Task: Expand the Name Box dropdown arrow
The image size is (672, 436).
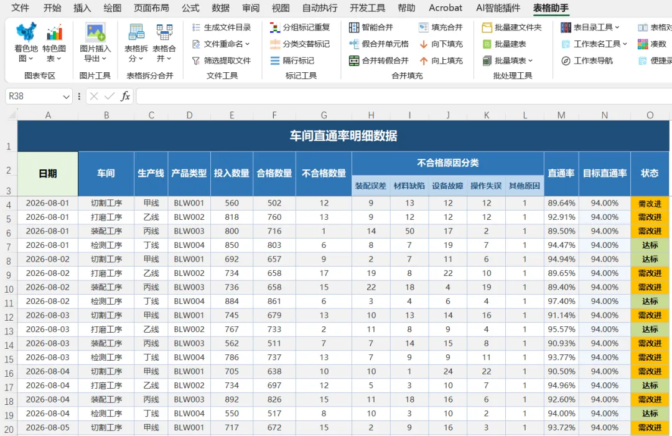Action: click(x=66, y=97)
